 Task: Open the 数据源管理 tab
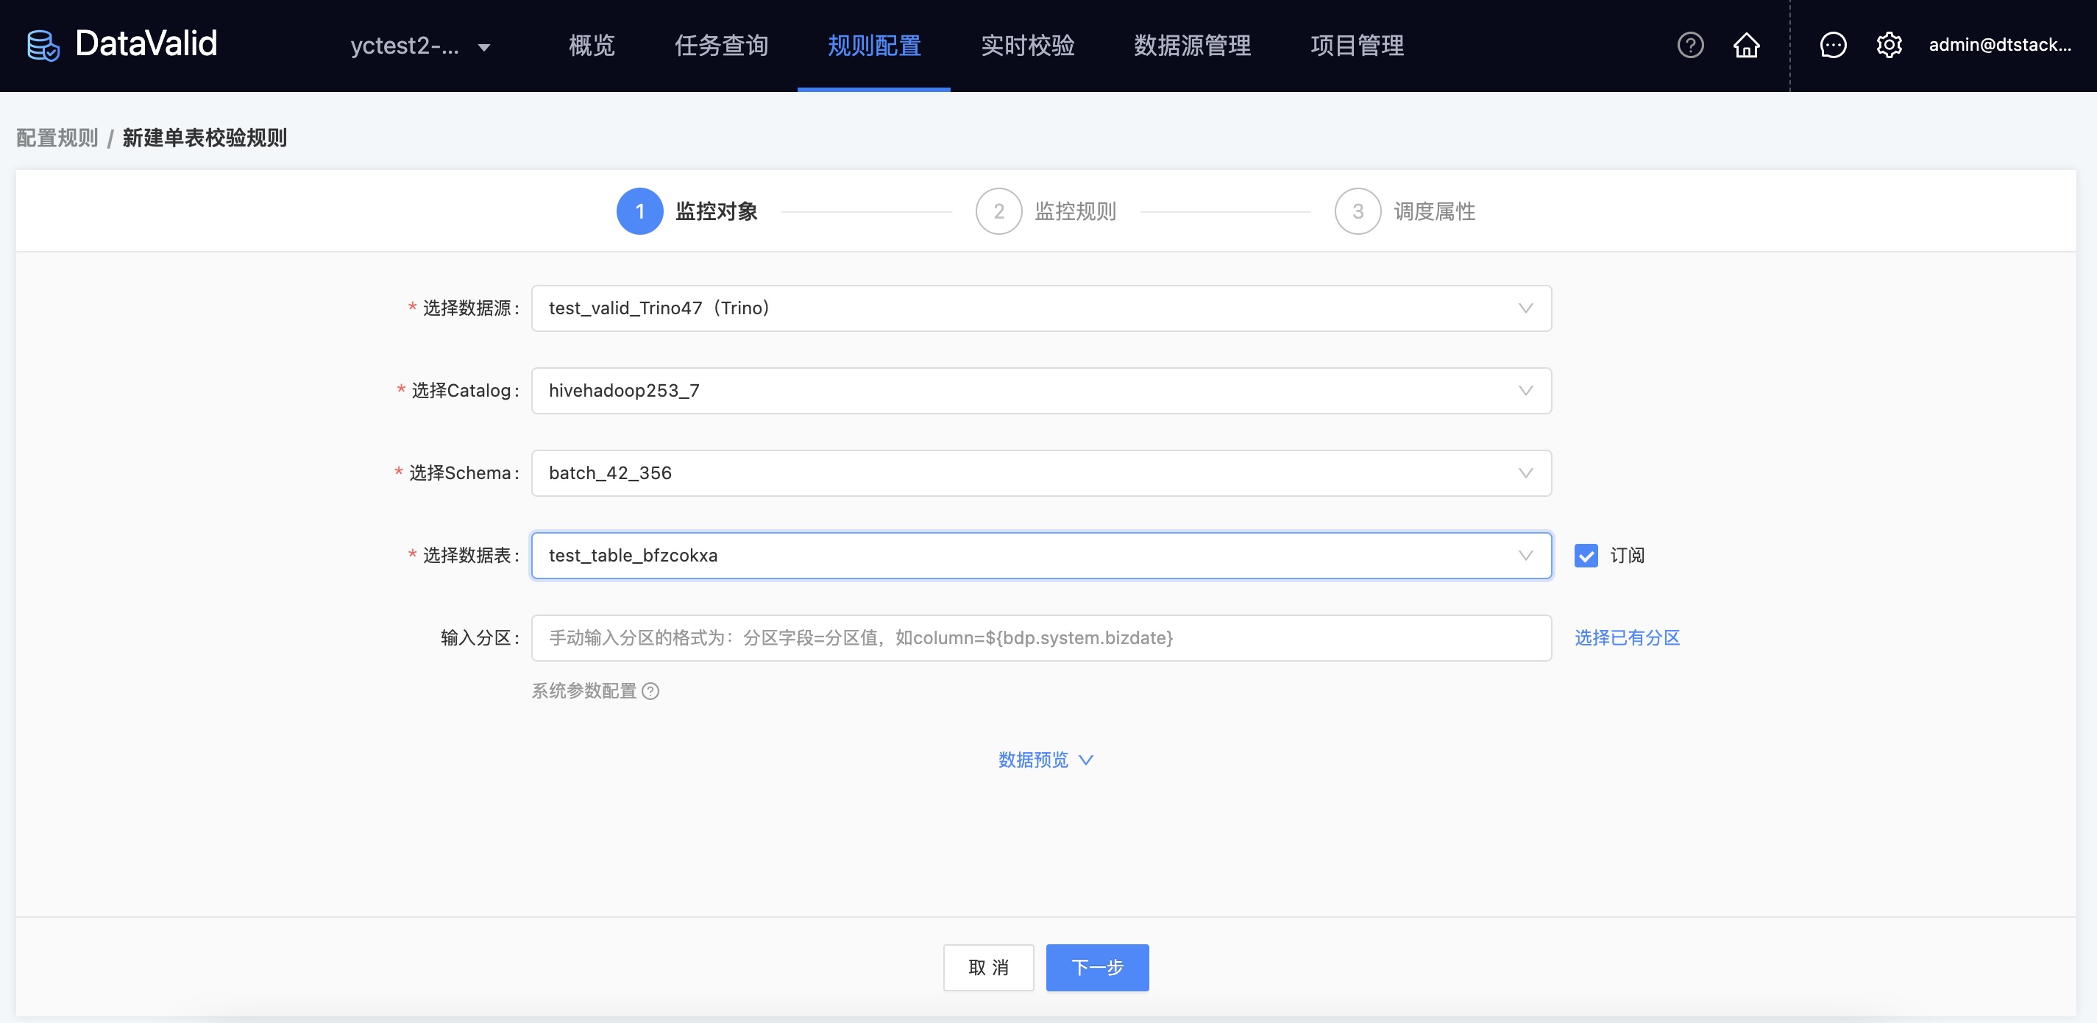pos(1192,46)
